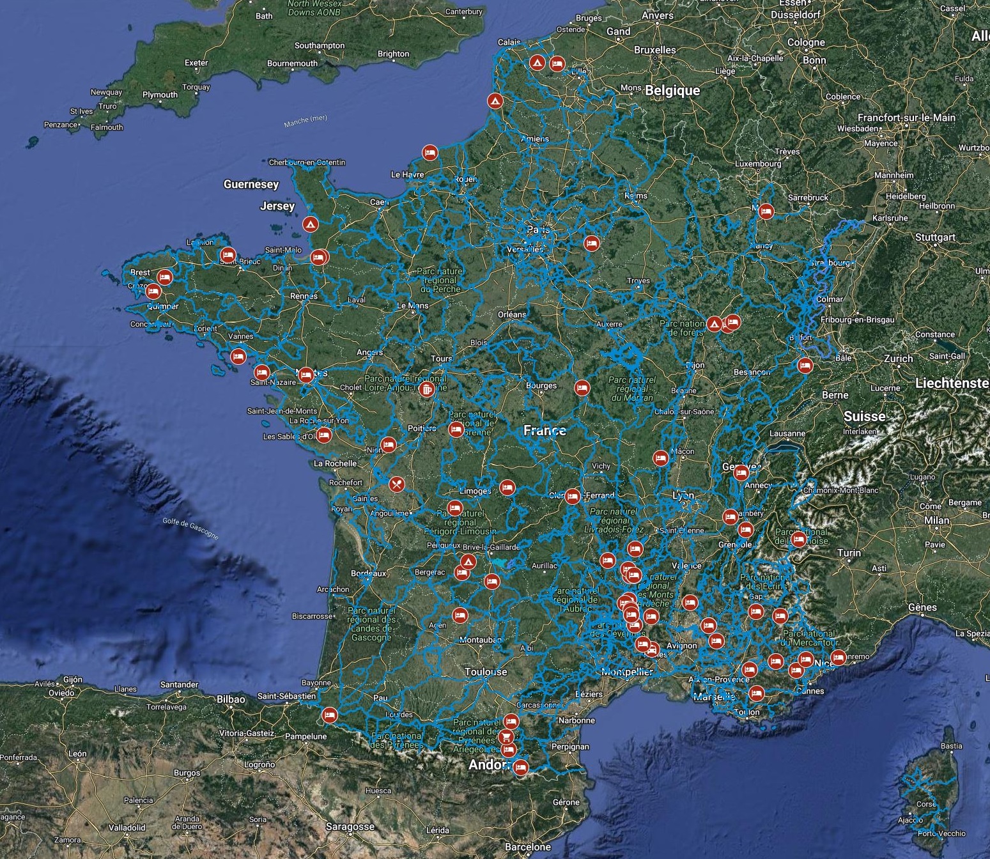Viewport: 990px width, 859px height.
Task: Click the bed marker east of Bourges
Action: click(582, 387)
